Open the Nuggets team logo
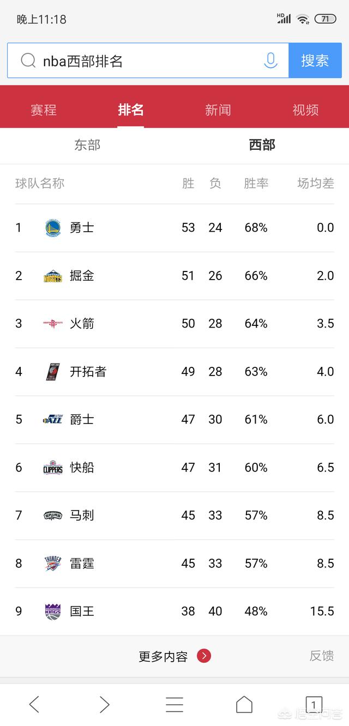The height and width of the screenshot is (726, 349). pos(53,276)
